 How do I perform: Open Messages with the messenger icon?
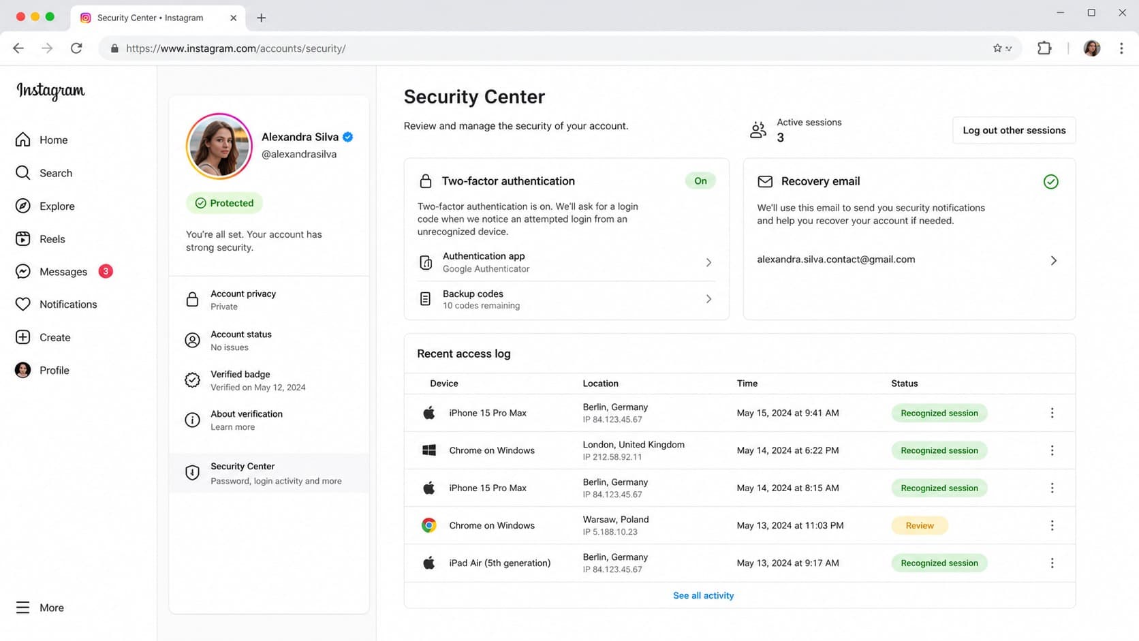[x=22, y=271]
